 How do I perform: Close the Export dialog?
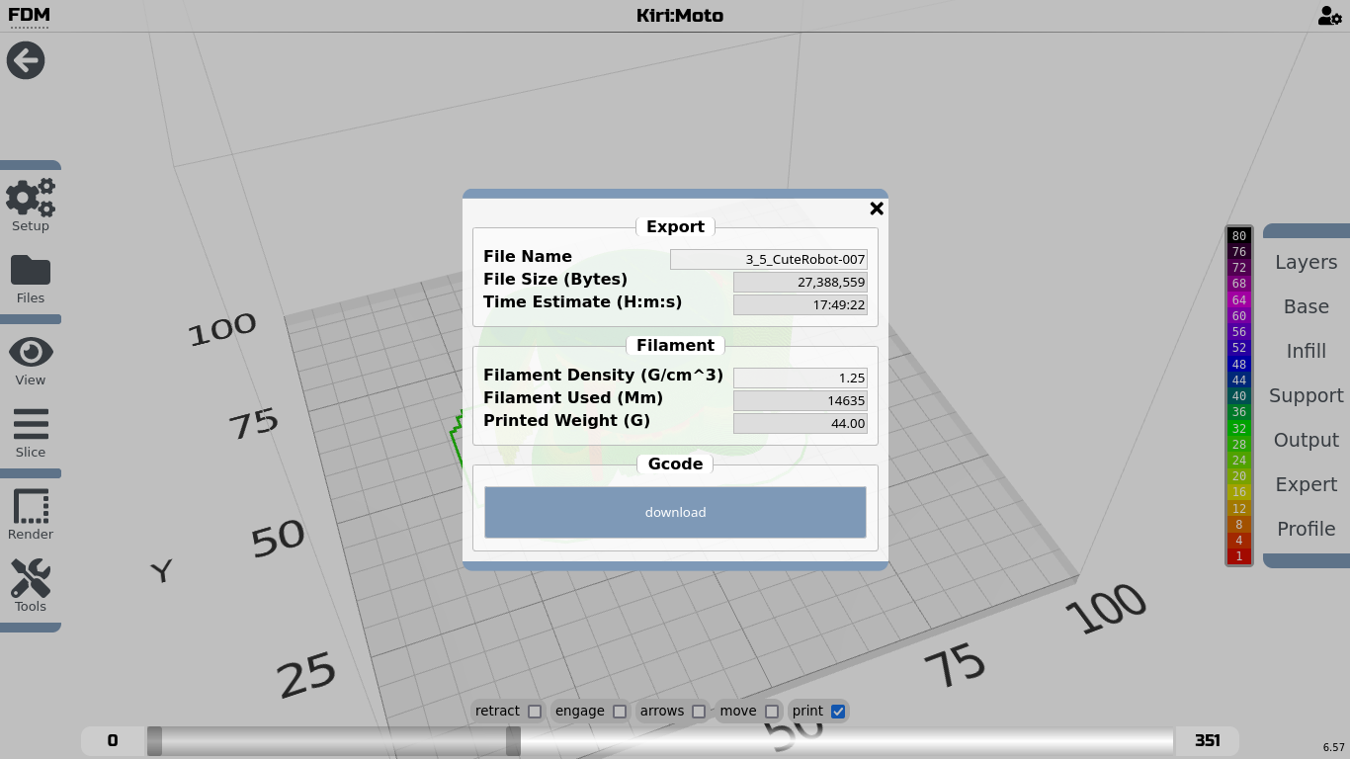(x=876, y=209)
